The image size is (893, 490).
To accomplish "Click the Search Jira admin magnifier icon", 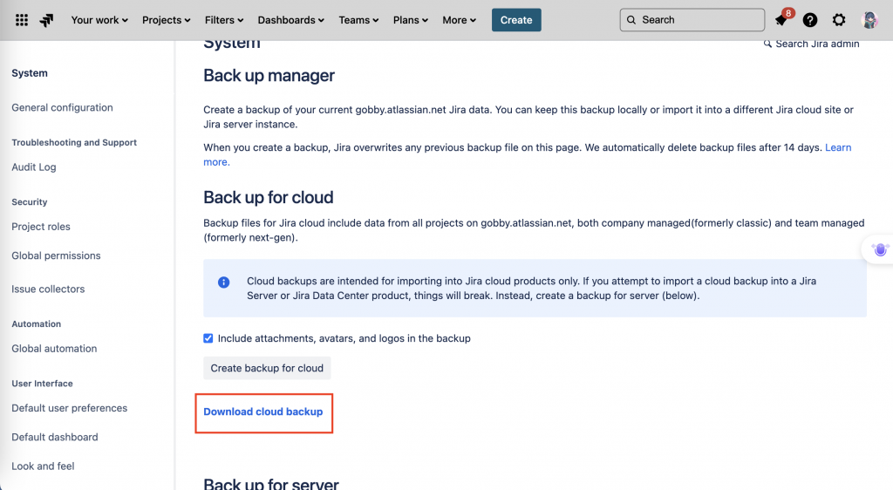I will click(767, 44).
